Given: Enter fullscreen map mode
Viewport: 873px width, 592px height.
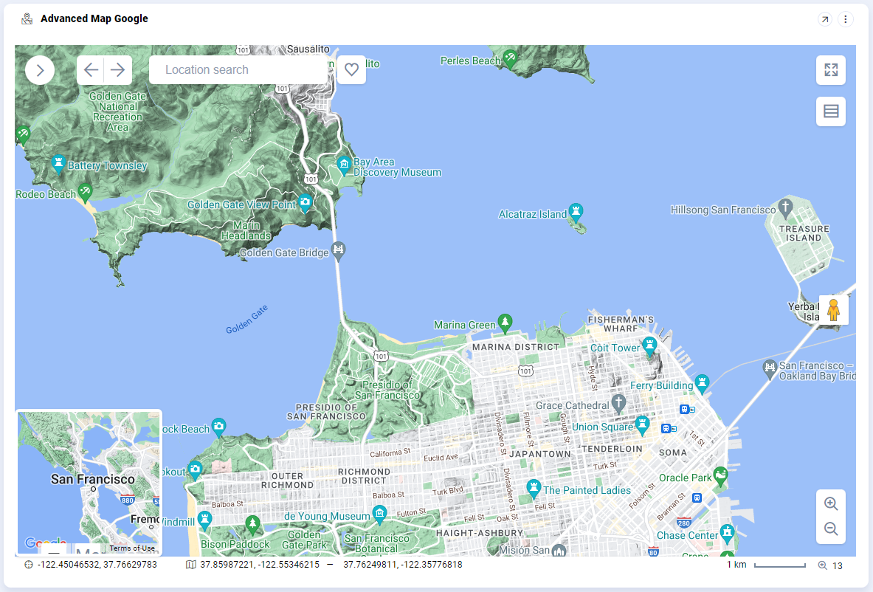Looking at the screenshot, I should (x=831, y=70).
